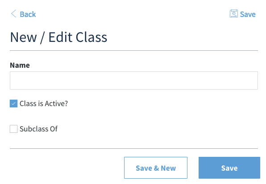Click the left chevron Back arrow icon
This screenshot has height=184, width=266.
pyautogui.click(x=13, y=14)
